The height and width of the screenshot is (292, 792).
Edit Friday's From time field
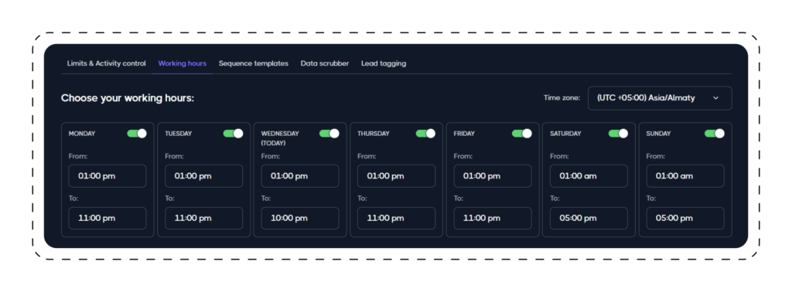coord(493,176)
